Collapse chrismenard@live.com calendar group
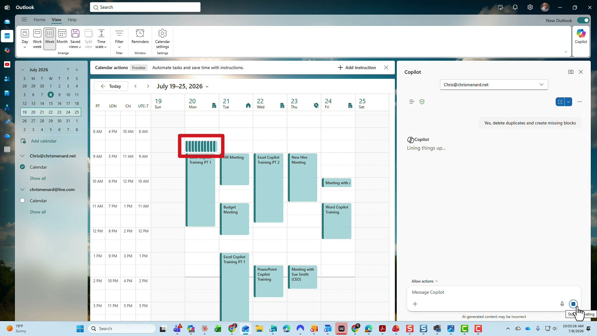The width and height of the screenshot is (597, 336). pyautogui.click(x=22, y=189)
